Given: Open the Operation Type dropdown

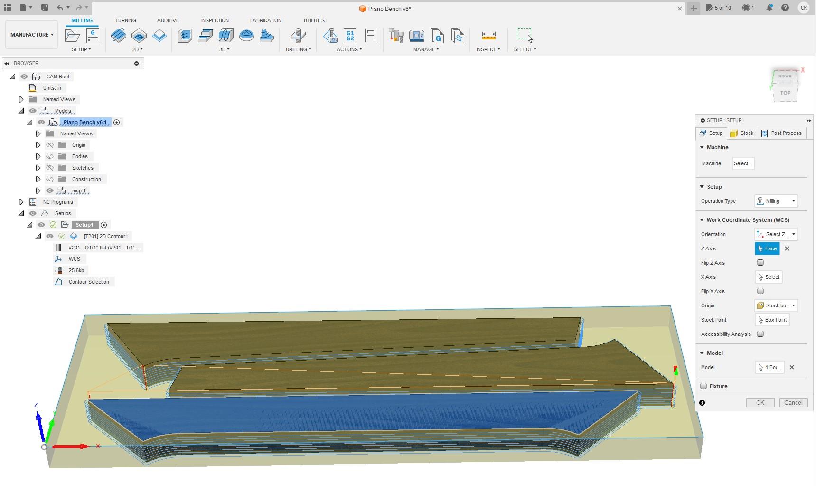Looking at the screenshot, I should click(x=776, y=201).
